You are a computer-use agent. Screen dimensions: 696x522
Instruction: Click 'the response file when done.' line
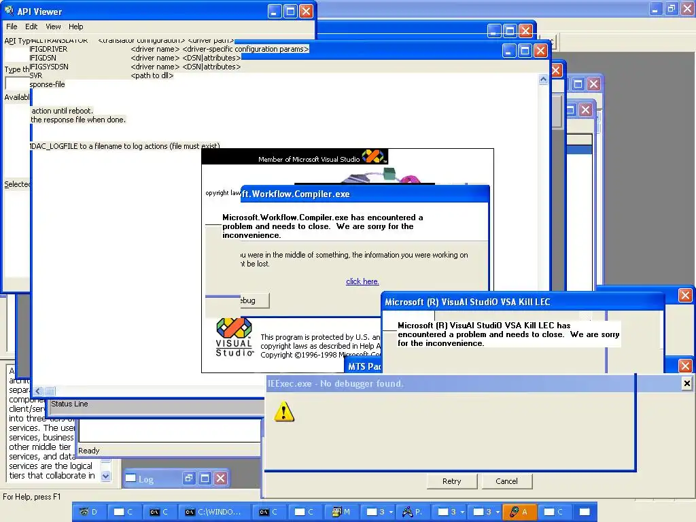78,120
